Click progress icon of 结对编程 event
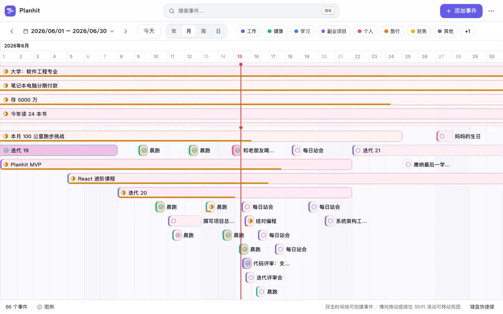503x314 pixels. click(x=250, y=221)
